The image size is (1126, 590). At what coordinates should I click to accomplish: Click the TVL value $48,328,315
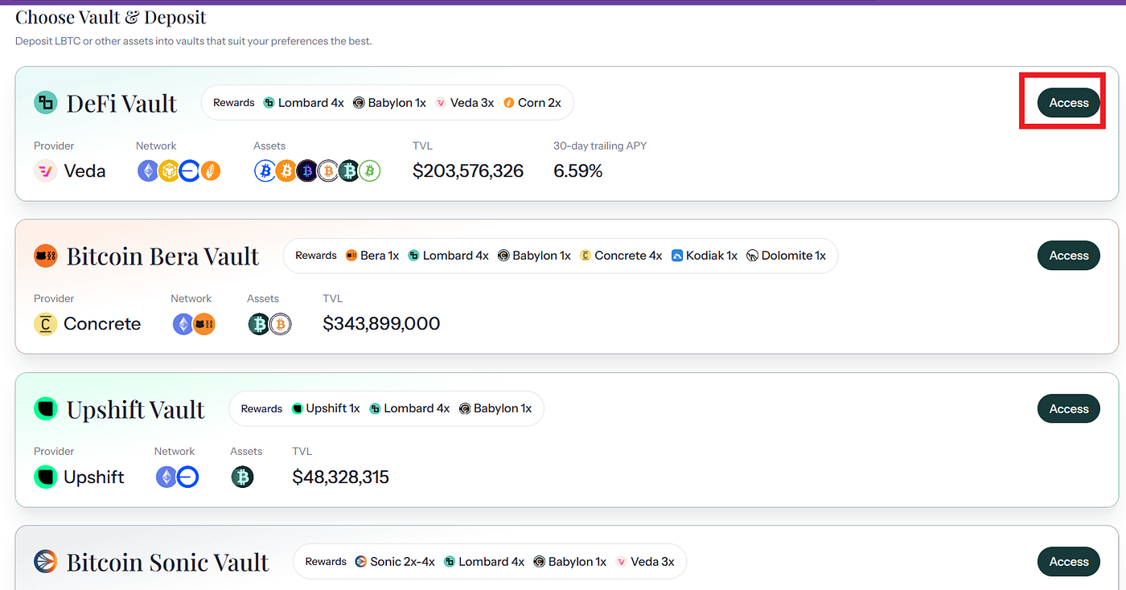[x=340, y=477]
